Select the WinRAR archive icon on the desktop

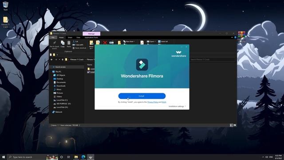click(x=241, y=37)
